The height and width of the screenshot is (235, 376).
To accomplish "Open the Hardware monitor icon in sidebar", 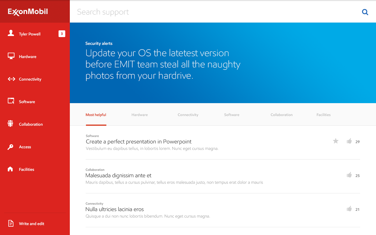I will (x=11, y=56).
